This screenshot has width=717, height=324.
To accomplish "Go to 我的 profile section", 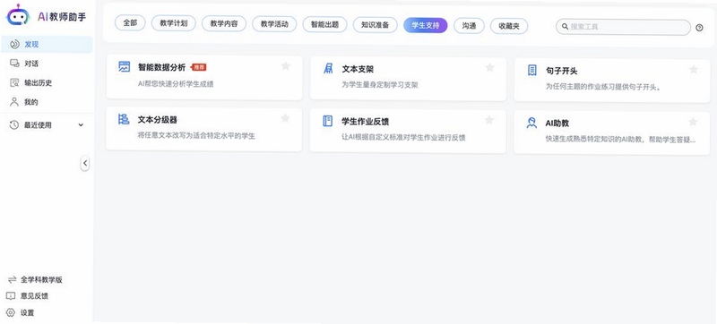I will 47,102.
